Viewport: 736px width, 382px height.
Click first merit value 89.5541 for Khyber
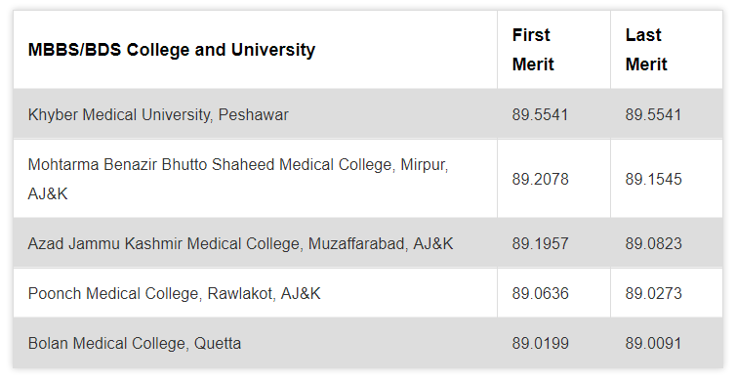[540, 114]
